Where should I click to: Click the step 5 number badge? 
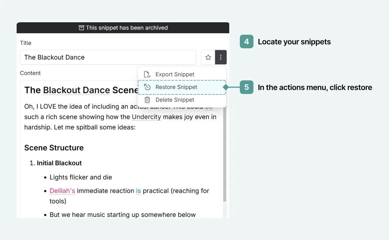click(x=246, y=87)
